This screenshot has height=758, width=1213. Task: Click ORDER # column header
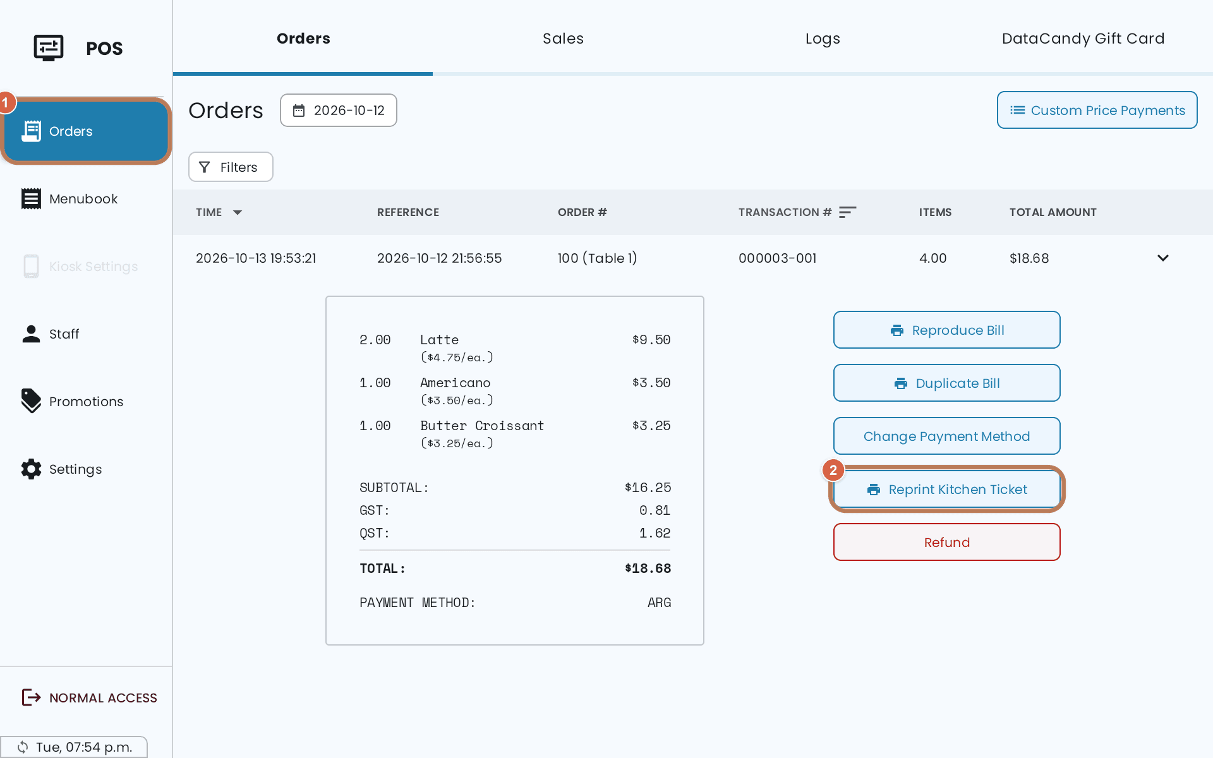click(582, 212)
